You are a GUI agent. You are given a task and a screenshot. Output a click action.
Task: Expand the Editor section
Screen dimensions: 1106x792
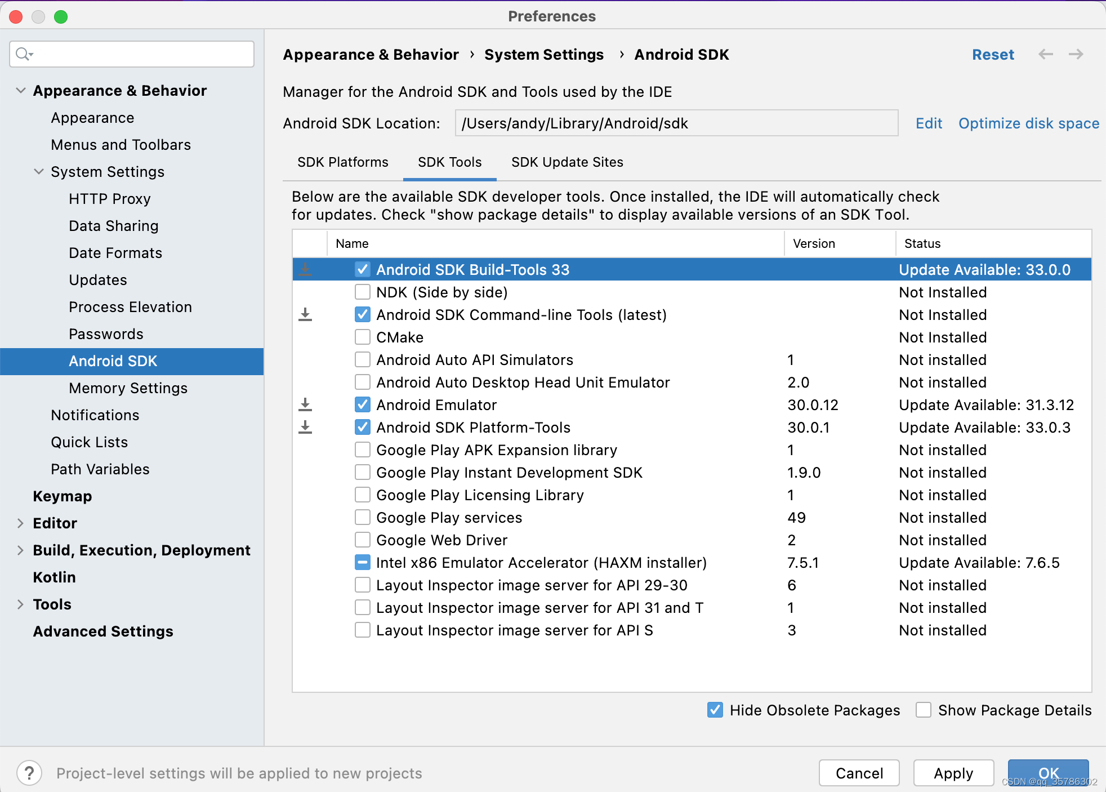point(20,523)
